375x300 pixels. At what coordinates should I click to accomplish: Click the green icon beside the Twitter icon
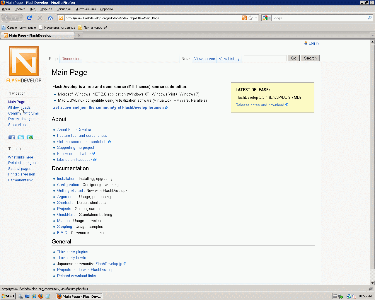(30, 137)
